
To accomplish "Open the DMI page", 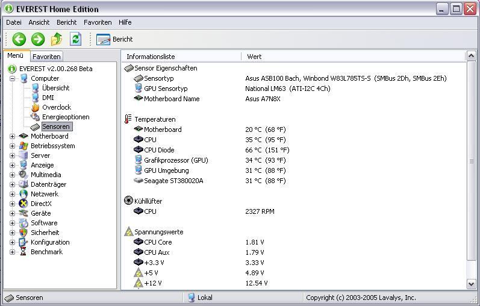I will 48,98.
